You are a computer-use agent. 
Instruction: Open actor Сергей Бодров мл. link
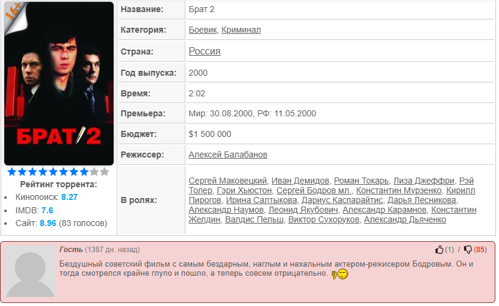coord(314,190)
